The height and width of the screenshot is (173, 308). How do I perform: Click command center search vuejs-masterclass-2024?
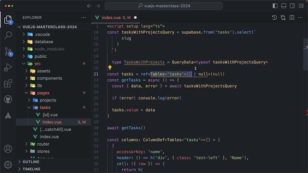164,6
